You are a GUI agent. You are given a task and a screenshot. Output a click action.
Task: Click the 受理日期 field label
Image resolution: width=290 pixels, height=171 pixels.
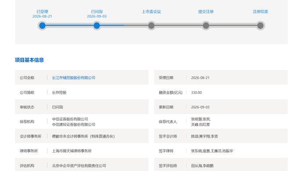[x=166, y=78]
